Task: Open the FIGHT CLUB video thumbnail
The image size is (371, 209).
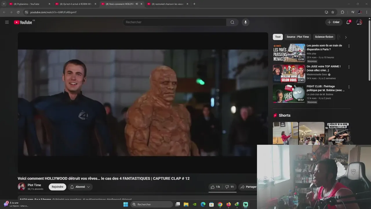Action: pos(289,94)
